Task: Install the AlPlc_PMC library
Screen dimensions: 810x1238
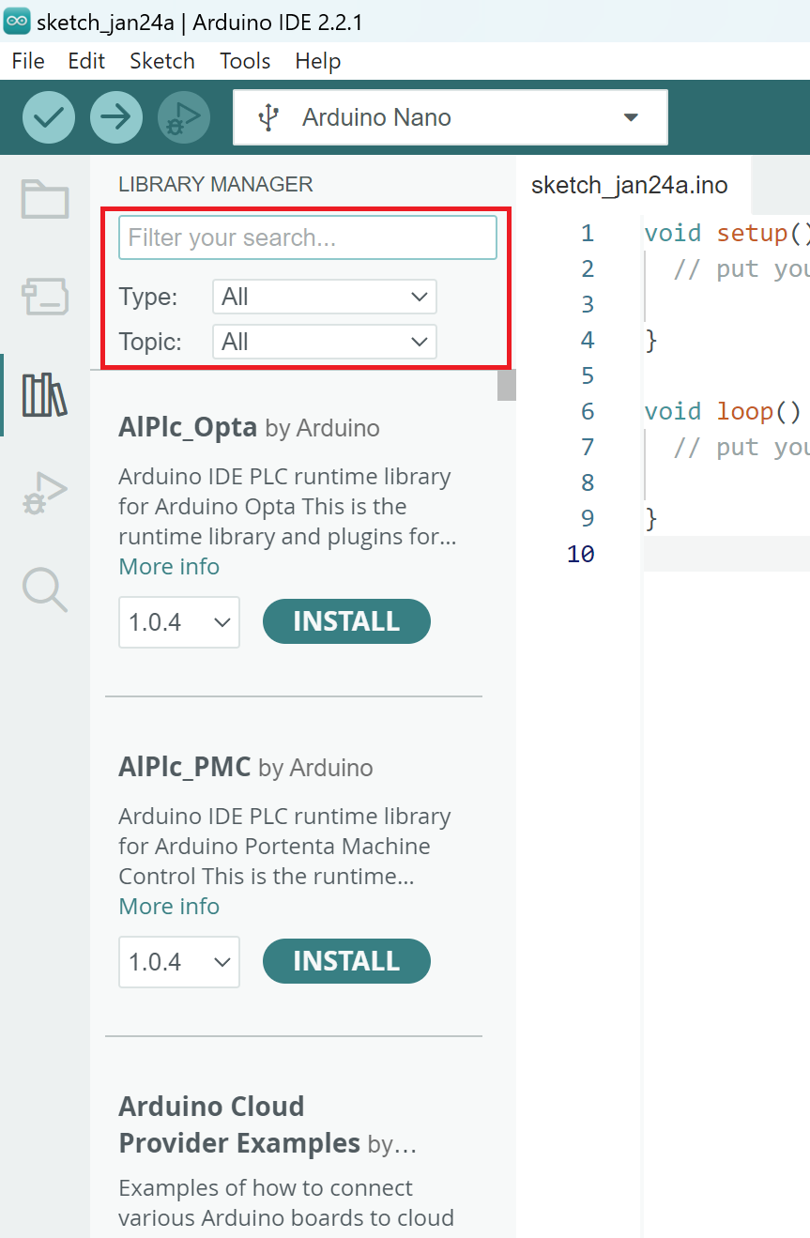Action: pyautogui.click(x=346, y=961)
